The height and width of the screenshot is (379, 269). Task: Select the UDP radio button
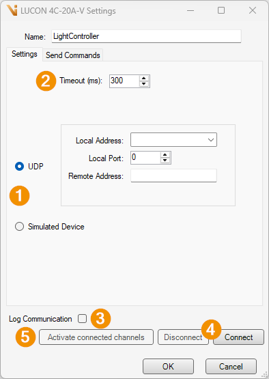[19, 167]
